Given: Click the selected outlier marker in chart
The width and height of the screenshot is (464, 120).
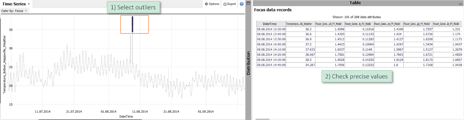Looking at the screenshot, I should click(x=132, y=24).
